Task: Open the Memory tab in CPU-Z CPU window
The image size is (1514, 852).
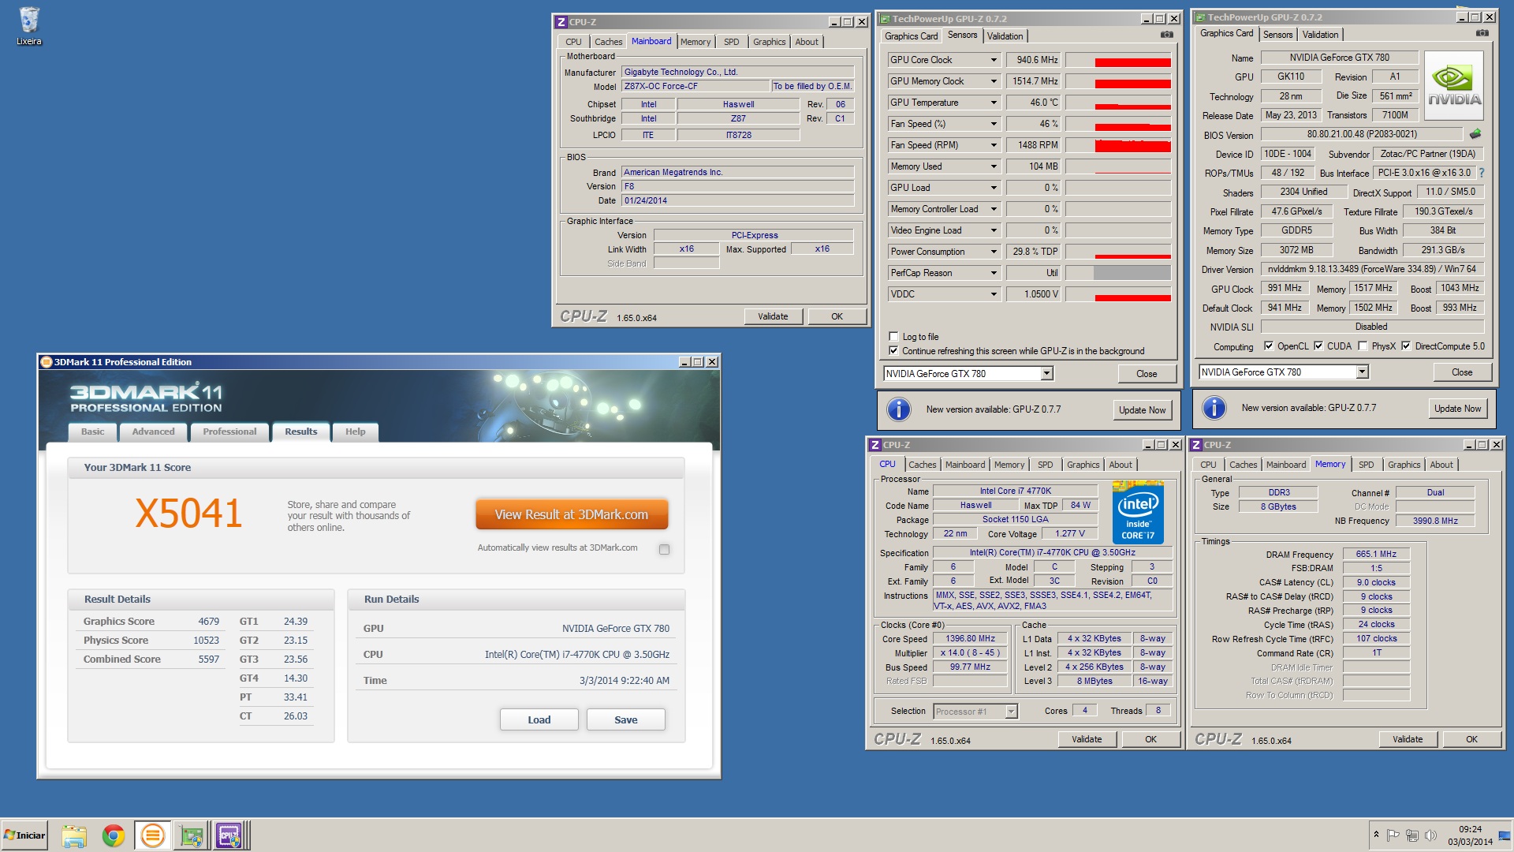Action: [1009, 465]
